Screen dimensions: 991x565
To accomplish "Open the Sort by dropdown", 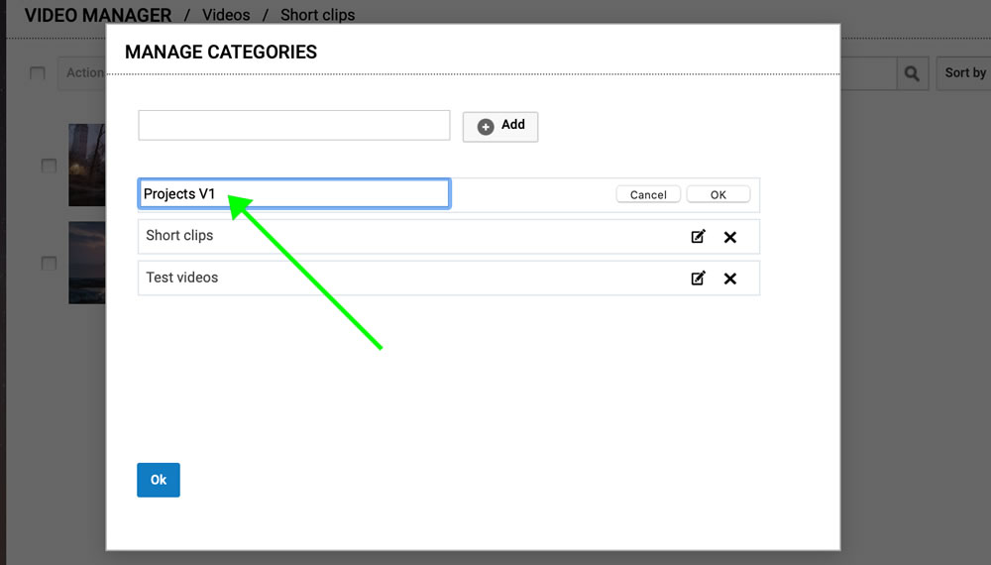I will tap(964, 72).
